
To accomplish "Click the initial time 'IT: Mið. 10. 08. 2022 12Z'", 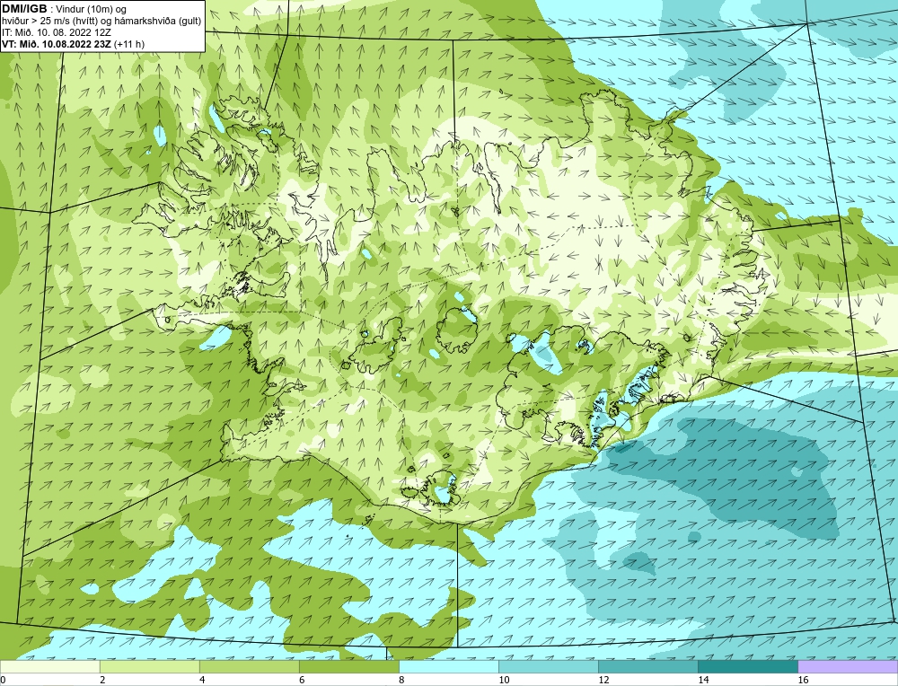I will [x=56, y=32].
